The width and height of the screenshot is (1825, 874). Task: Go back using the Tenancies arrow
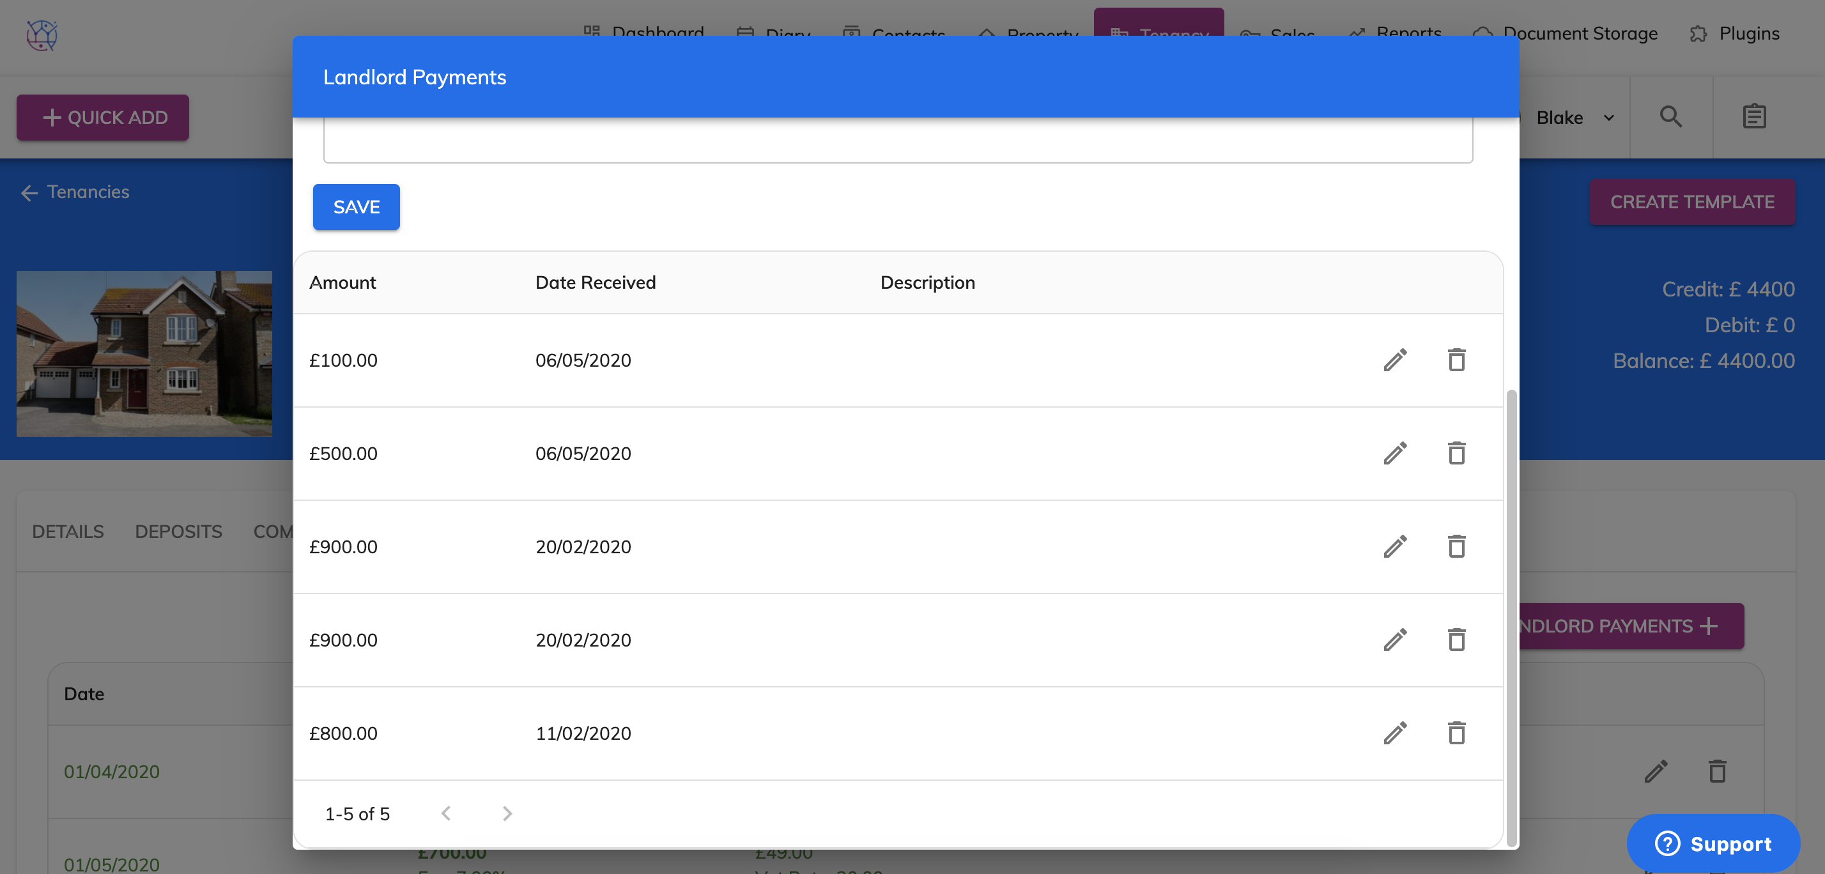pos(29,192)
